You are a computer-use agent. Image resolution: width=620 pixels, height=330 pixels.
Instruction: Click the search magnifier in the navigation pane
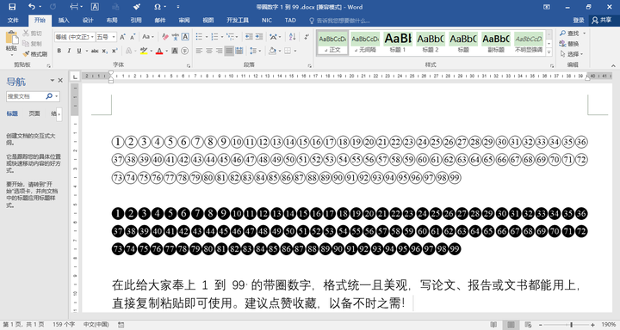pyautogui.click(x=49, y=96)
